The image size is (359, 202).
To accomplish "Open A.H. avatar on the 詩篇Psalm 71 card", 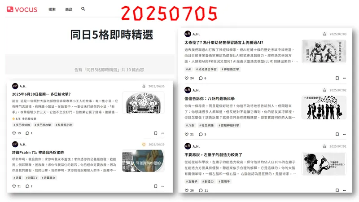I will tap(15, 144).
